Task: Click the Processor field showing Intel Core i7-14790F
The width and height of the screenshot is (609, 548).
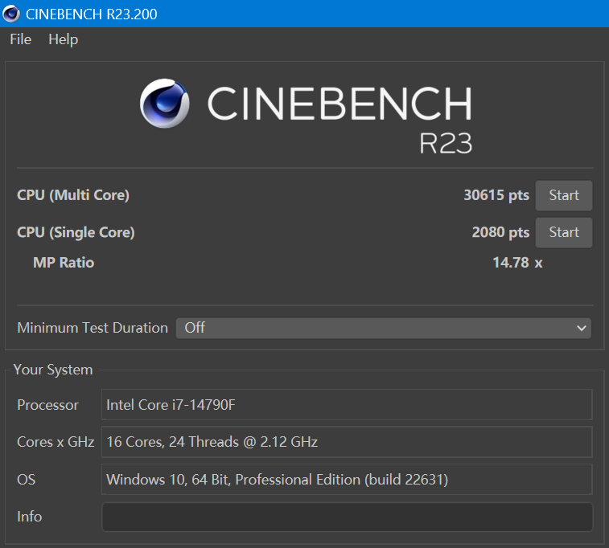Action: 347,405
